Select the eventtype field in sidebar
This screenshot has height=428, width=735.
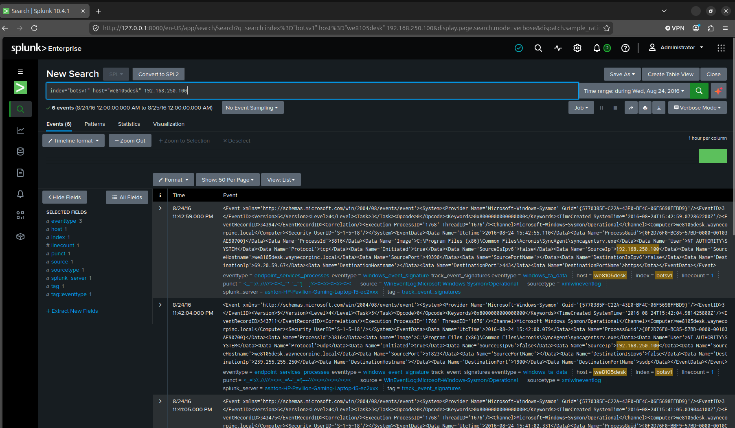tap(64, 221)
